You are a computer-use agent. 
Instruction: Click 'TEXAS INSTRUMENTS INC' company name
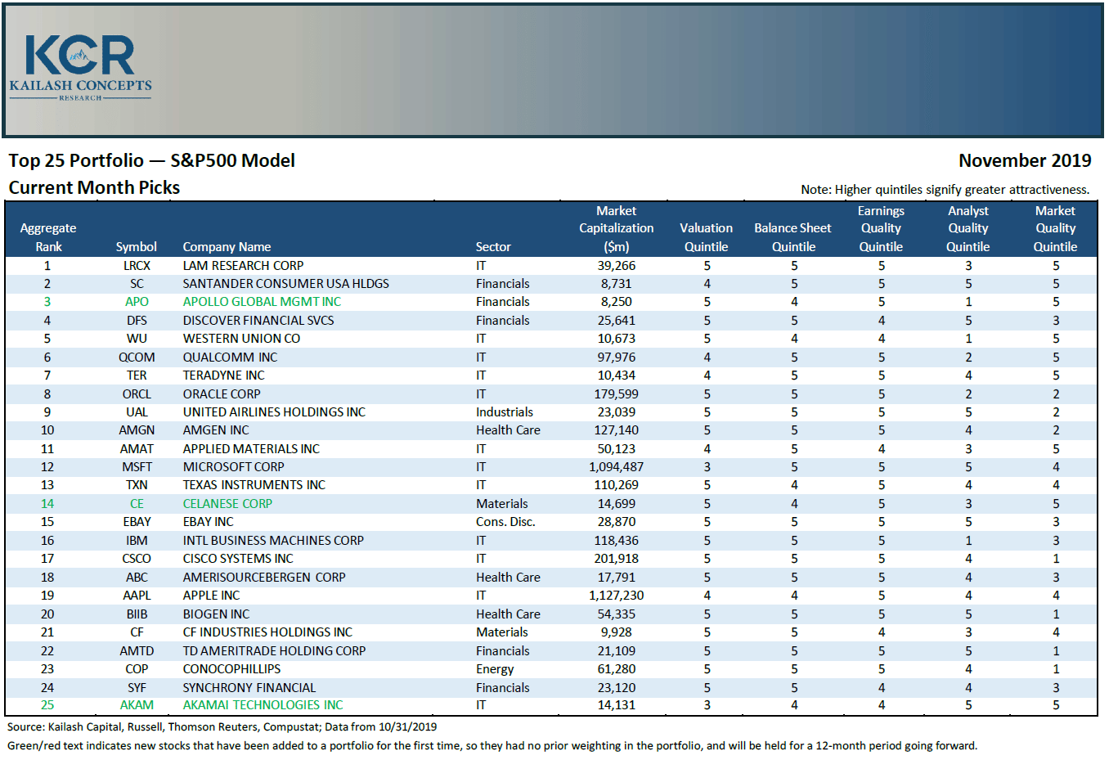click(254, 485)
